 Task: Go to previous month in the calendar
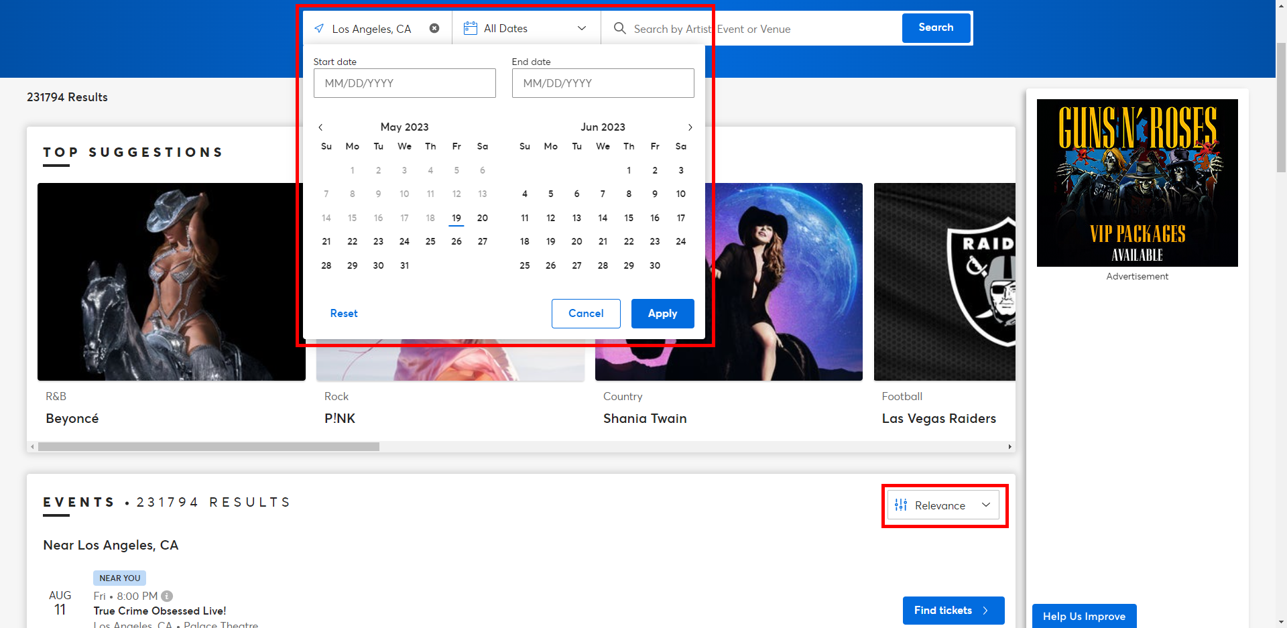tap(320, 127)
